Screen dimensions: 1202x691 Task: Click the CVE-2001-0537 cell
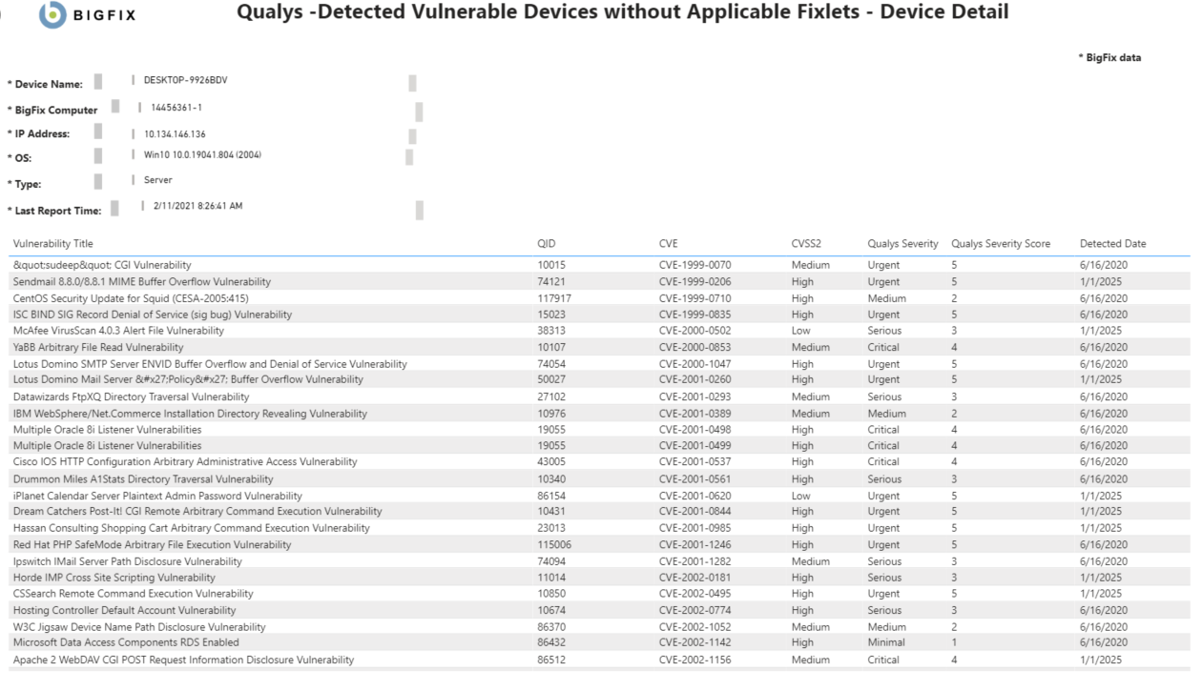coord(694,462)
